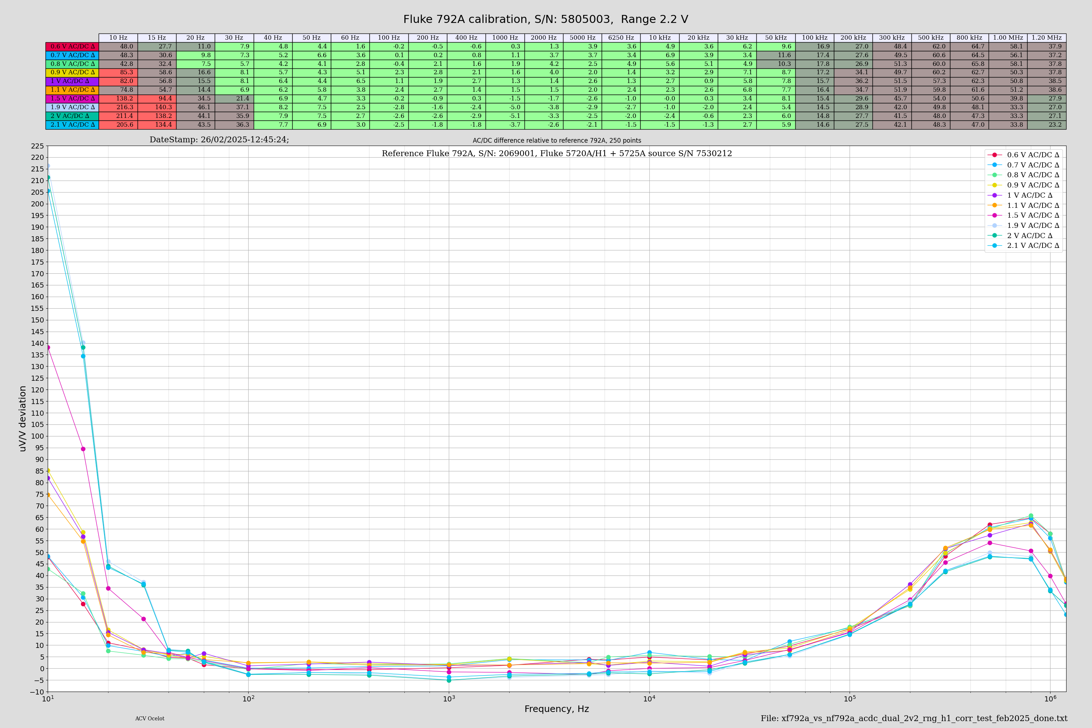Click the 74.8 cell in the 1.1 V row
Viewport: 1092px width, 728px height.
point(118,90)
